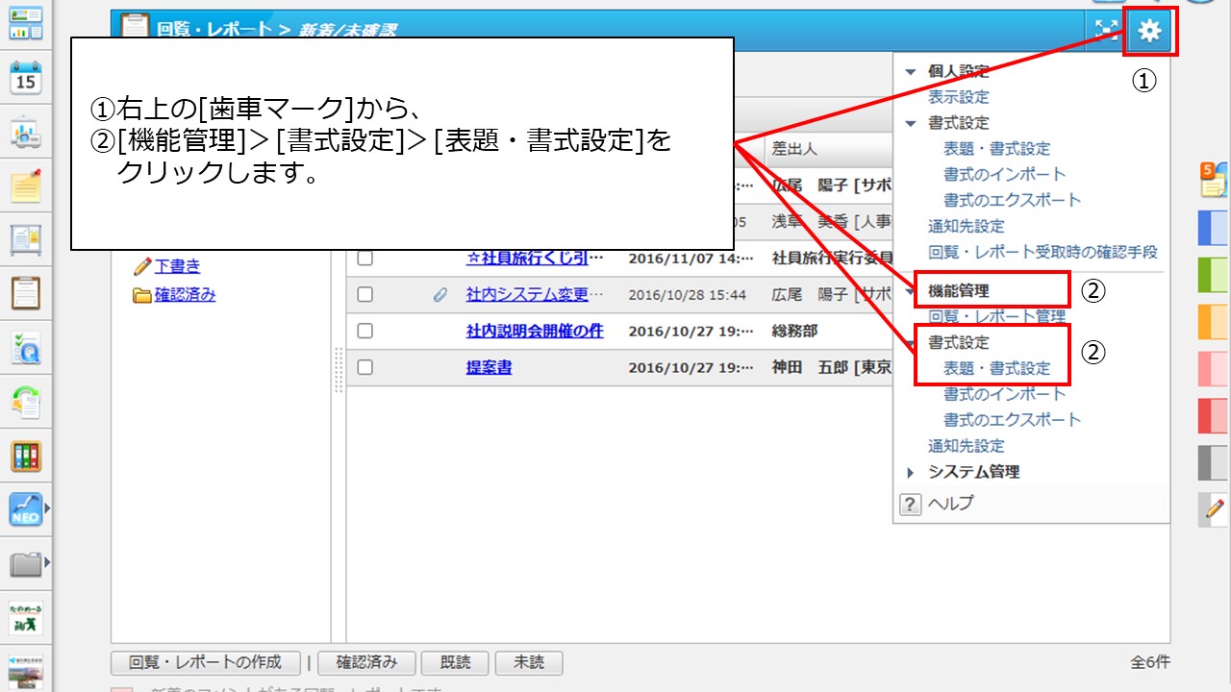Click the fullscreen expand icon beside the gear
This screenshot has width=1231, height=692.
pos(1106,31)
